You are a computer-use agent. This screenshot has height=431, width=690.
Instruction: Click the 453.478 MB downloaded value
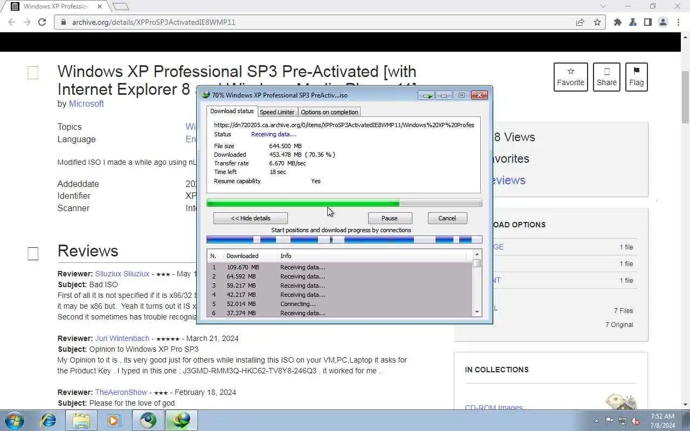point(285,155)
